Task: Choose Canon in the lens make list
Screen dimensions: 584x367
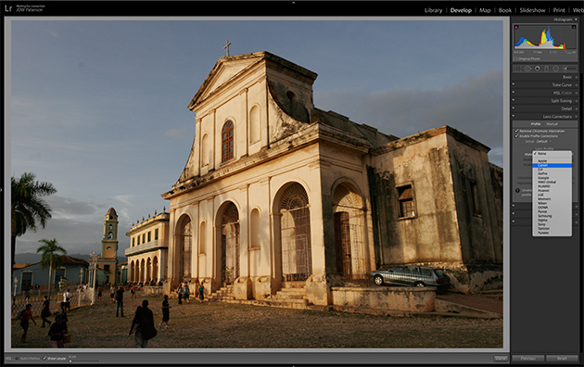Action: (x=552, y=165)
